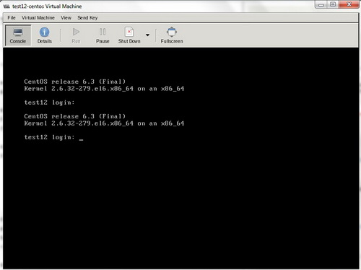
Task: Open the File menu
Action: coord(12,18)
